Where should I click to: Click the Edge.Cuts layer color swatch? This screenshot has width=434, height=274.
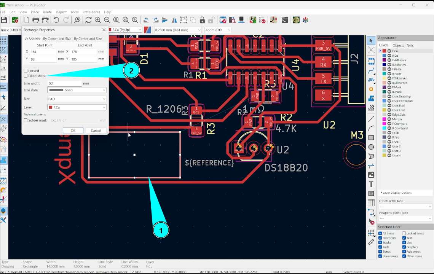385,115
